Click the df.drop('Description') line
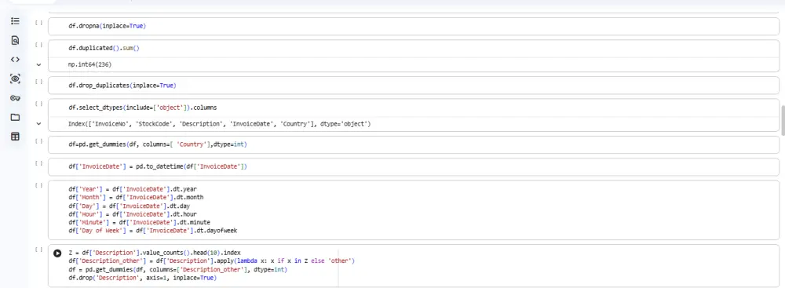785x288 pixels. pyautogui.click(x=142, y=278)
